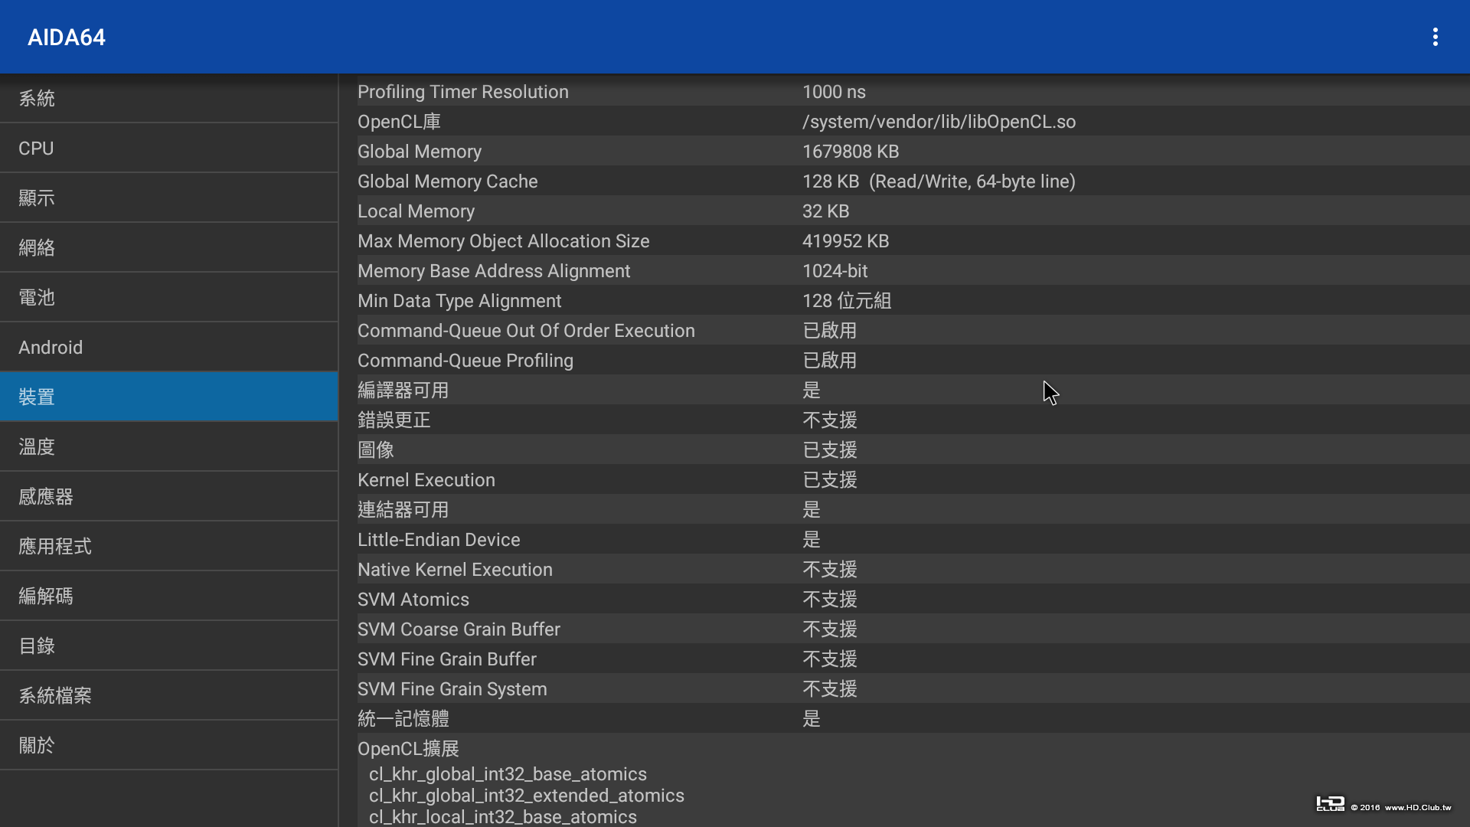Click cl_khr_global_int32_base_atomics extension entry
Screen dimensions: 1470x827
point(508,774)
